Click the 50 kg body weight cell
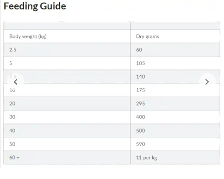 (67, 144)
